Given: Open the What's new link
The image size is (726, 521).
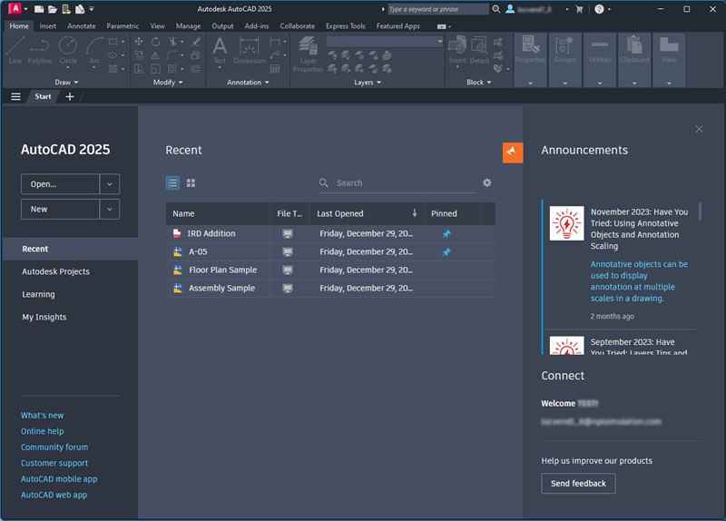Looking at the screenshot, I should click(x=42, y=416).
